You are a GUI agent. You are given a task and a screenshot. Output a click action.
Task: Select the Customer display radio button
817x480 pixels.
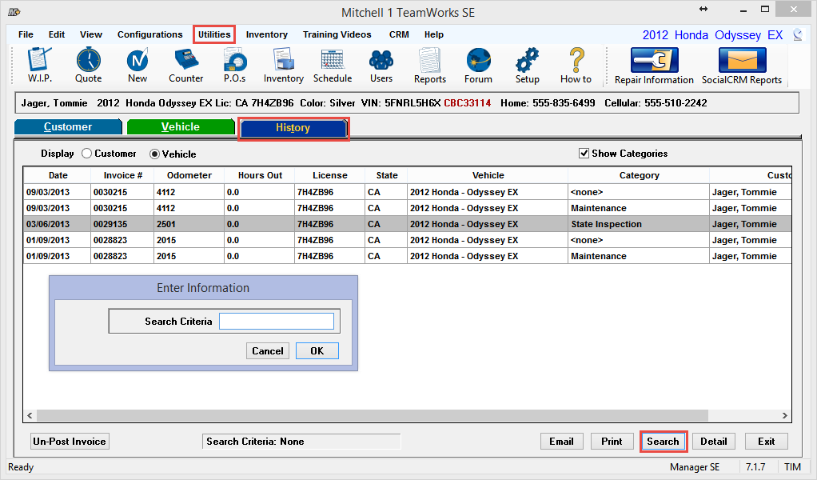[86, 154]
